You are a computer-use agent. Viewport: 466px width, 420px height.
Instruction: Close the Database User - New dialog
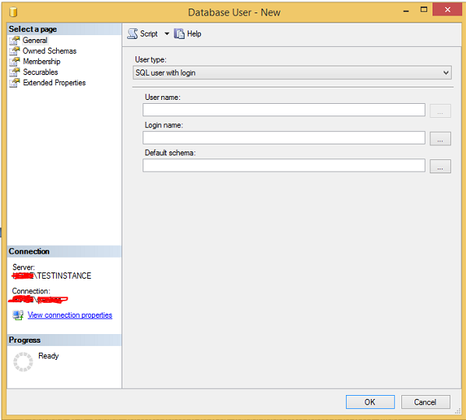point(447,9)
